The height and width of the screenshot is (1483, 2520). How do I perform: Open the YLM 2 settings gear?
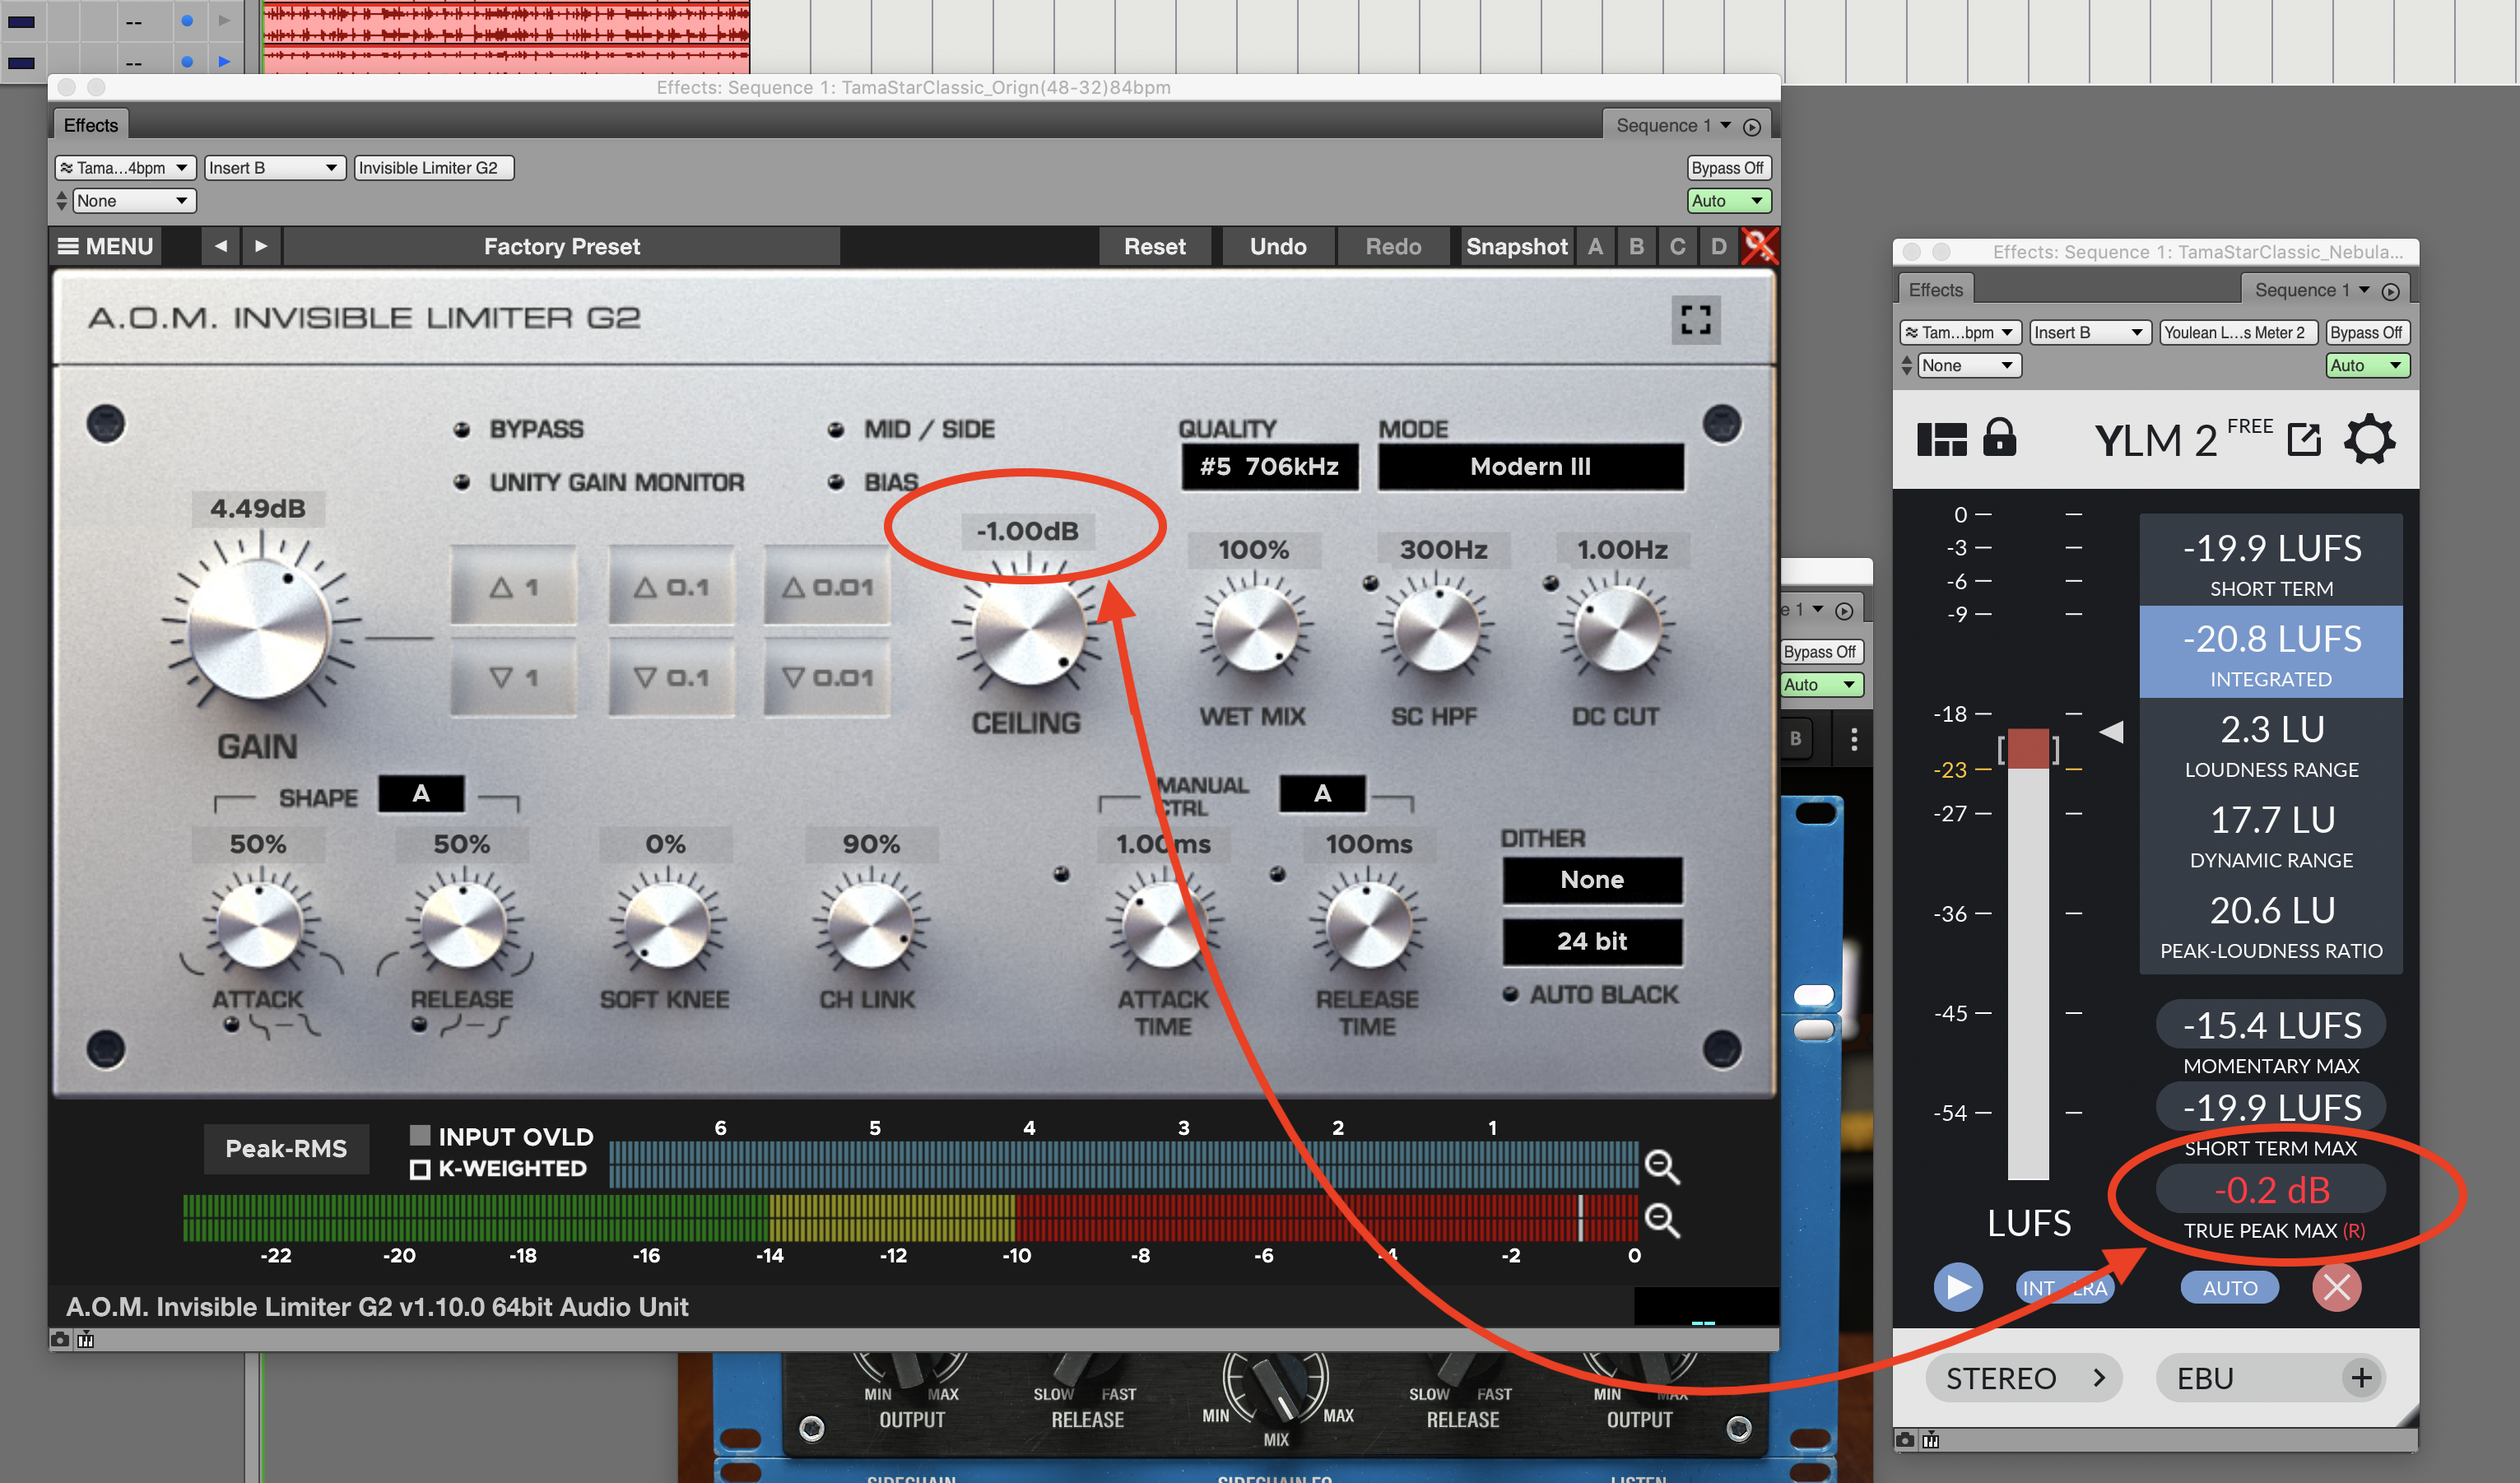point(2369,440)
